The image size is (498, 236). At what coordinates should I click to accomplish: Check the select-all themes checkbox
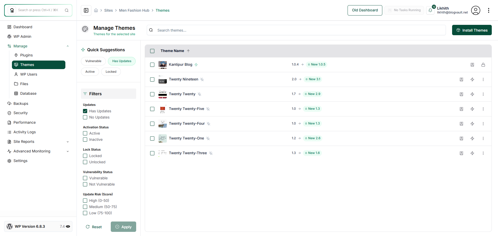click(152, 51)
